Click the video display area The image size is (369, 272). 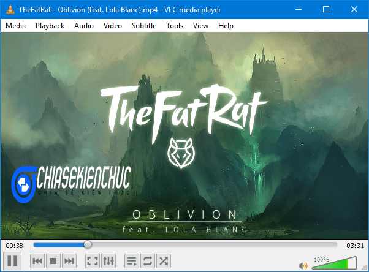pos(184,136)
